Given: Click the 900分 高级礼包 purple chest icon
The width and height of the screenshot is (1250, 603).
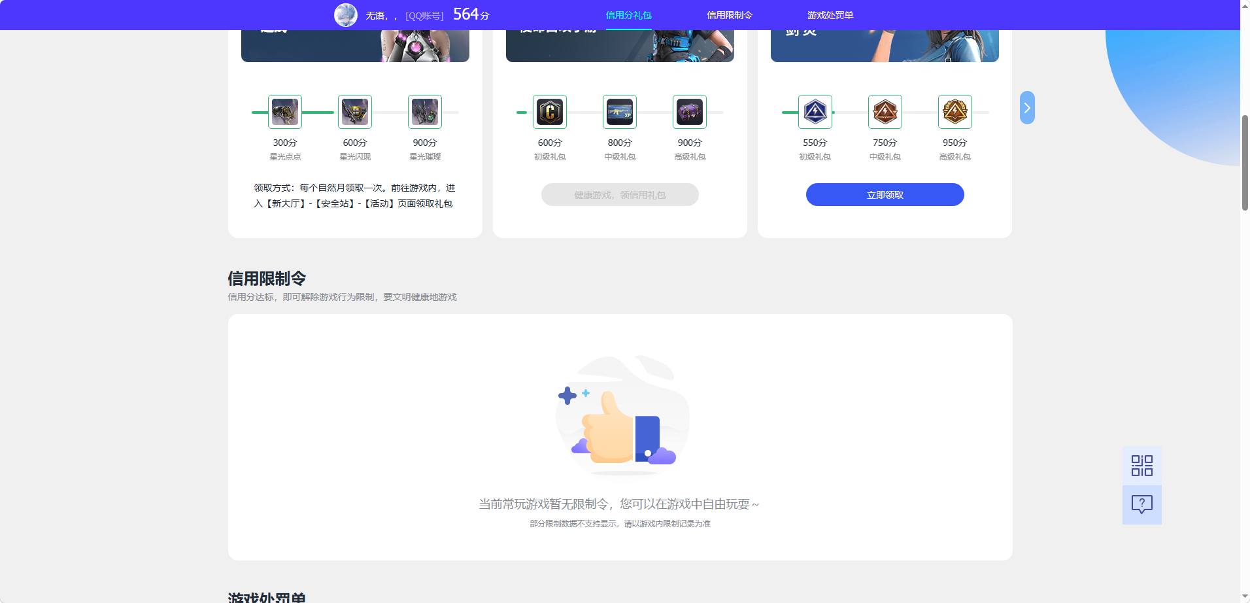Looking at the screenshot, I should tap(690, 112).
